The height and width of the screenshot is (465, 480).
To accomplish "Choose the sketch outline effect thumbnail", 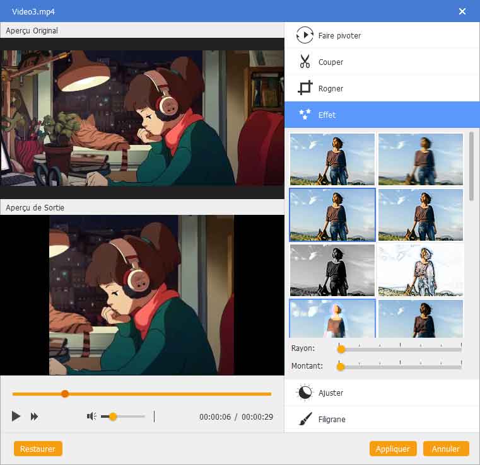I will (421, 270).
